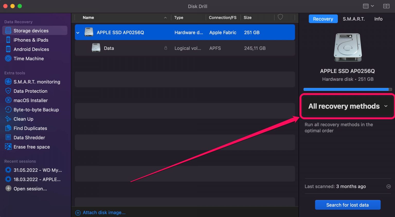
Task: Open the Data Protection tool
Action: [30, 91]
